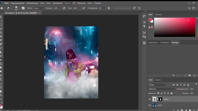Open the opacity Непрозр. dropdown arrow
The height and width of the screenshot is (111, 198).
[60, 8]
